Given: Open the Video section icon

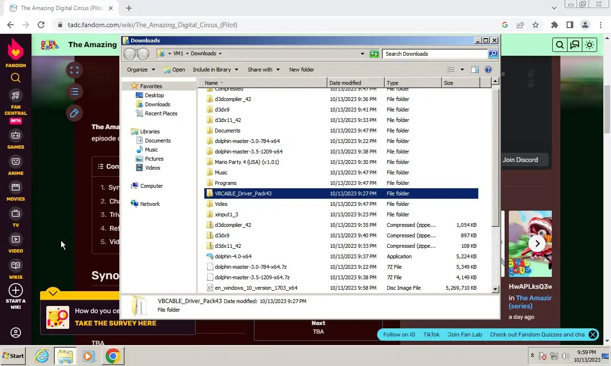Looking at the screenshot, I should tap(16, 239).
